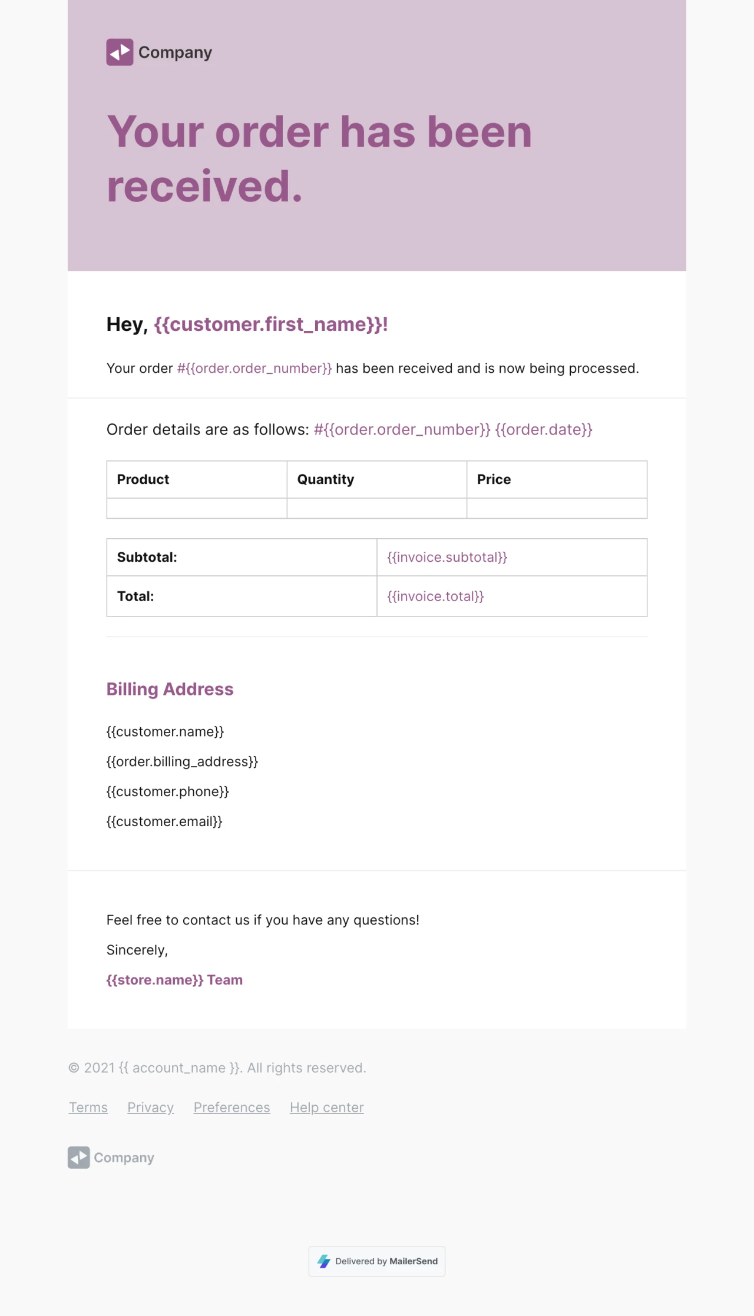Click the customer.email placeholder line
This screenshot has height=1316, width=754.
point(164,821)
